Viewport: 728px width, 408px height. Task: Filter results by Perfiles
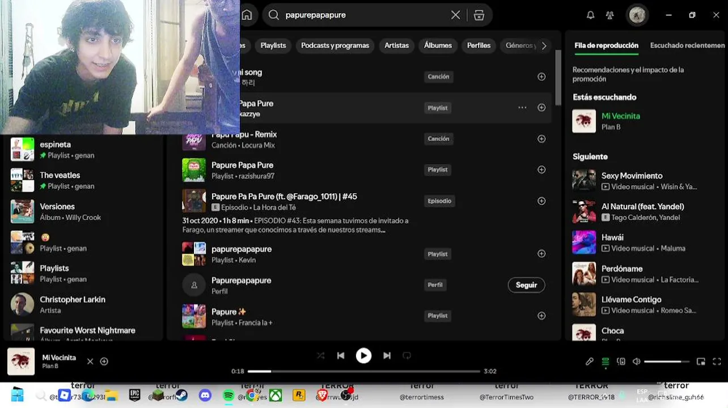pyautogui.click(x=479, y=45)
